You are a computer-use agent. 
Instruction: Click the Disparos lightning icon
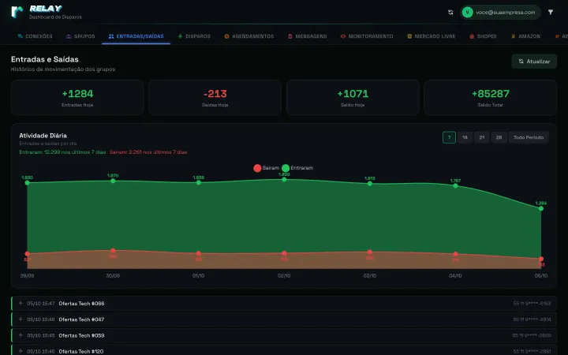point(180,36)
